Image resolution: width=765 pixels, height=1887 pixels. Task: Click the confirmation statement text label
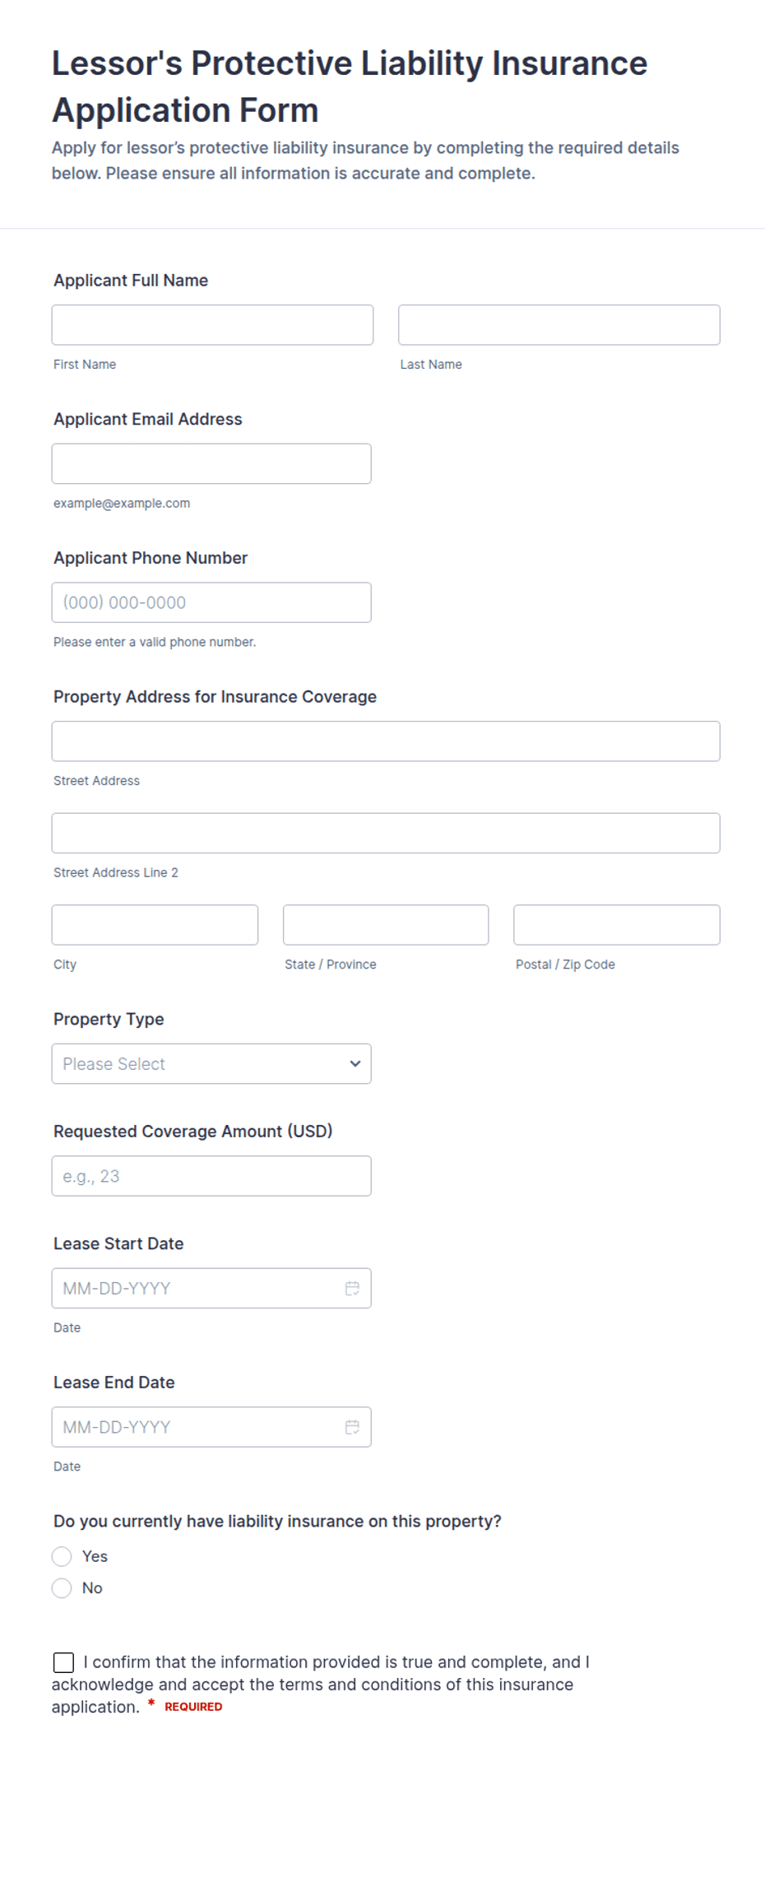click(x=321, y=1685)
